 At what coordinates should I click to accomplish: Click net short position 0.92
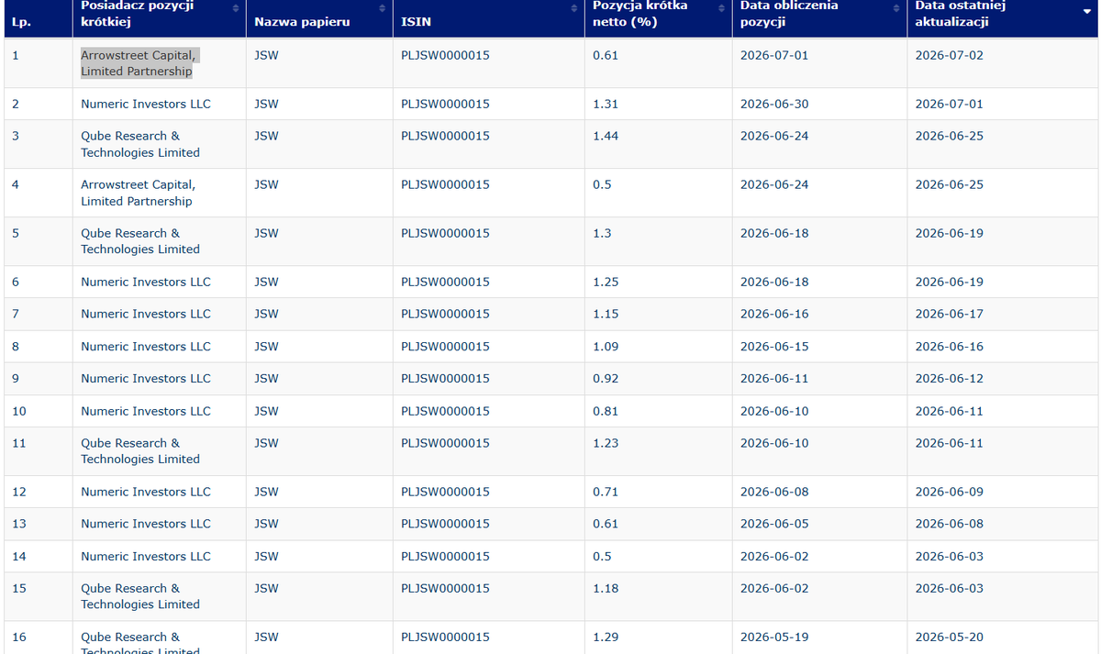point(606,378)
